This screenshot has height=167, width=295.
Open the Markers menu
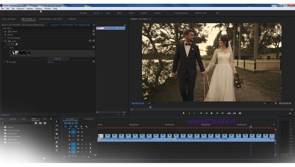point(30,8)
